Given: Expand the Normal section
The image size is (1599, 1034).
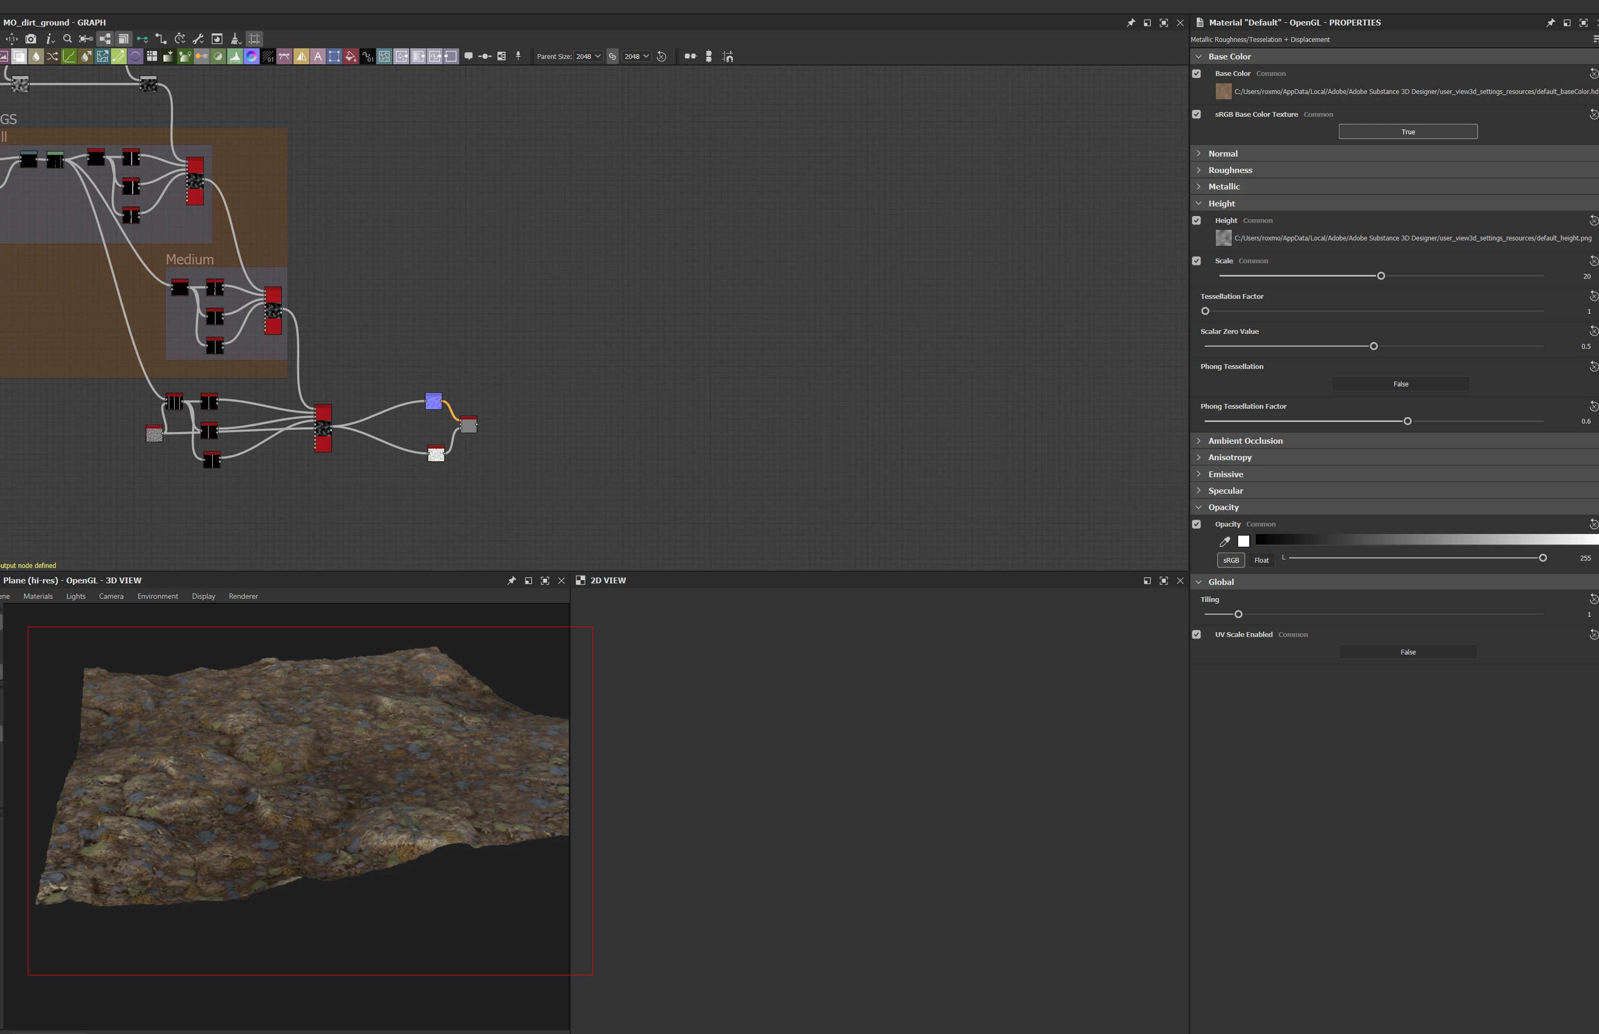Looking at the screenshot, I should click(1222, 154).
